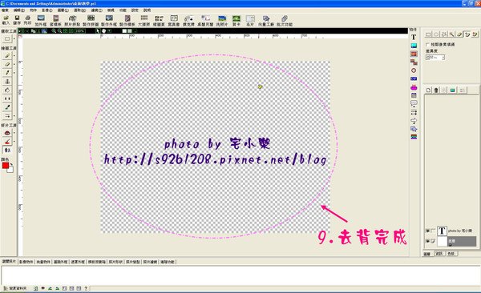Select the paint bucket fill tool
481x293 pixels.
[x=7, y=90]
